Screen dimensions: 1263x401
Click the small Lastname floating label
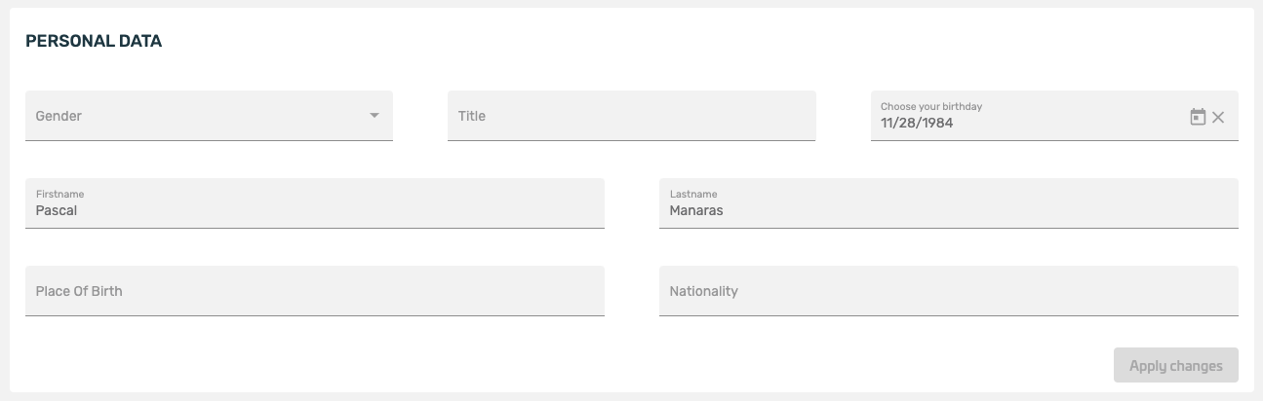pyautogui.click(x=692, y=194)
